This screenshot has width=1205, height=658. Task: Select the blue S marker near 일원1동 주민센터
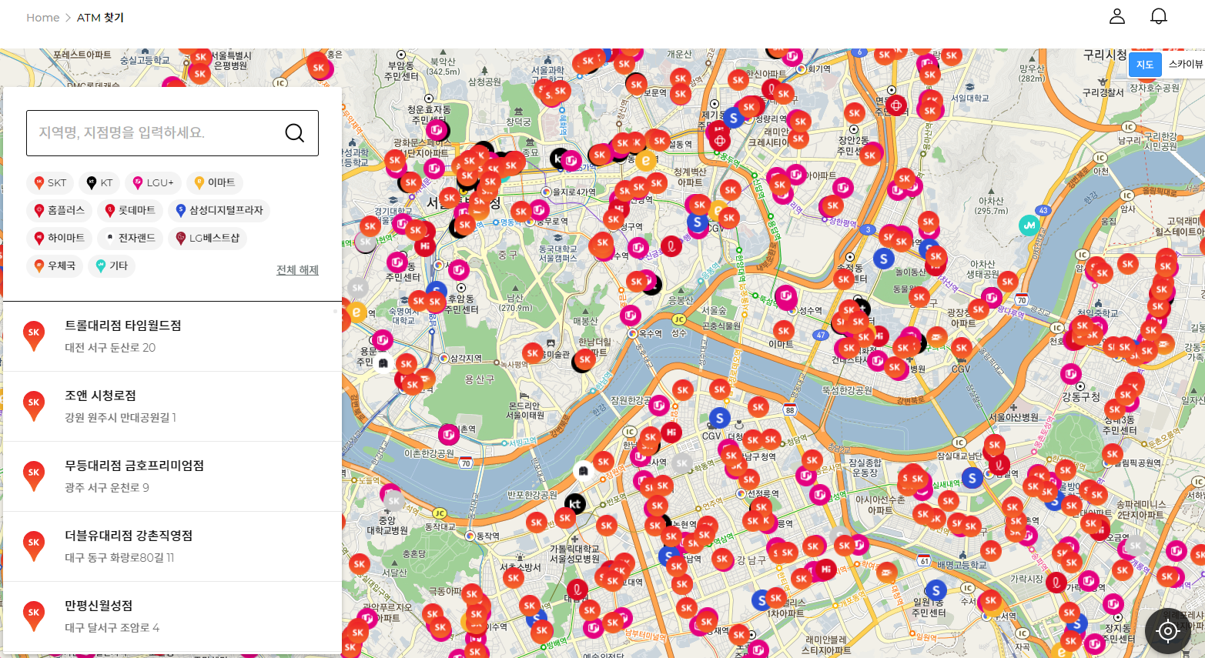point(936,591)
